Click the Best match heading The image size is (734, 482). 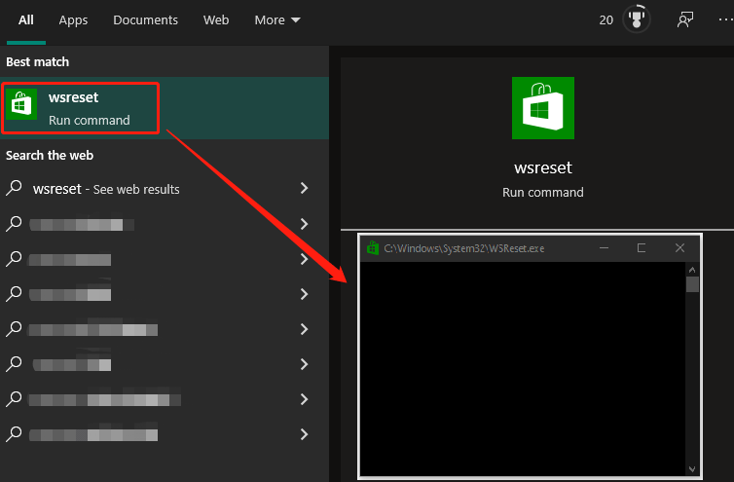tap(37, 61)
